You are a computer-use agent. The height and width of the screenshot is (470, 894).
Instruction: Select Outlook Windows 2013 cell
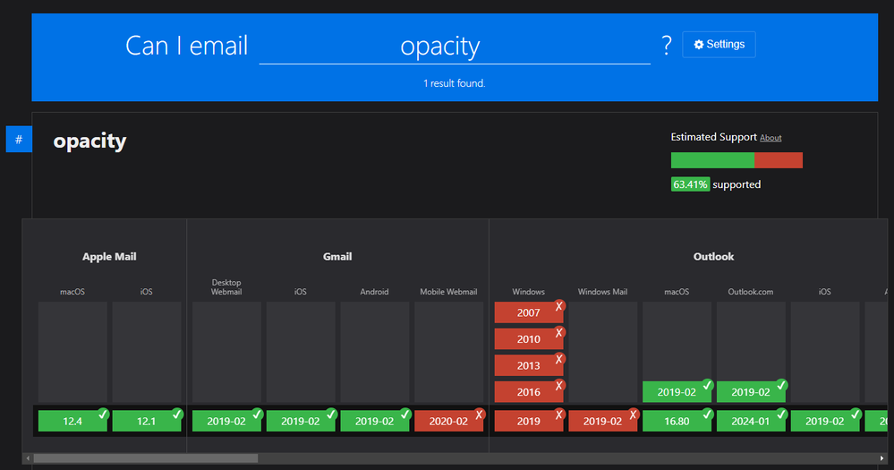tap(529, 365)
